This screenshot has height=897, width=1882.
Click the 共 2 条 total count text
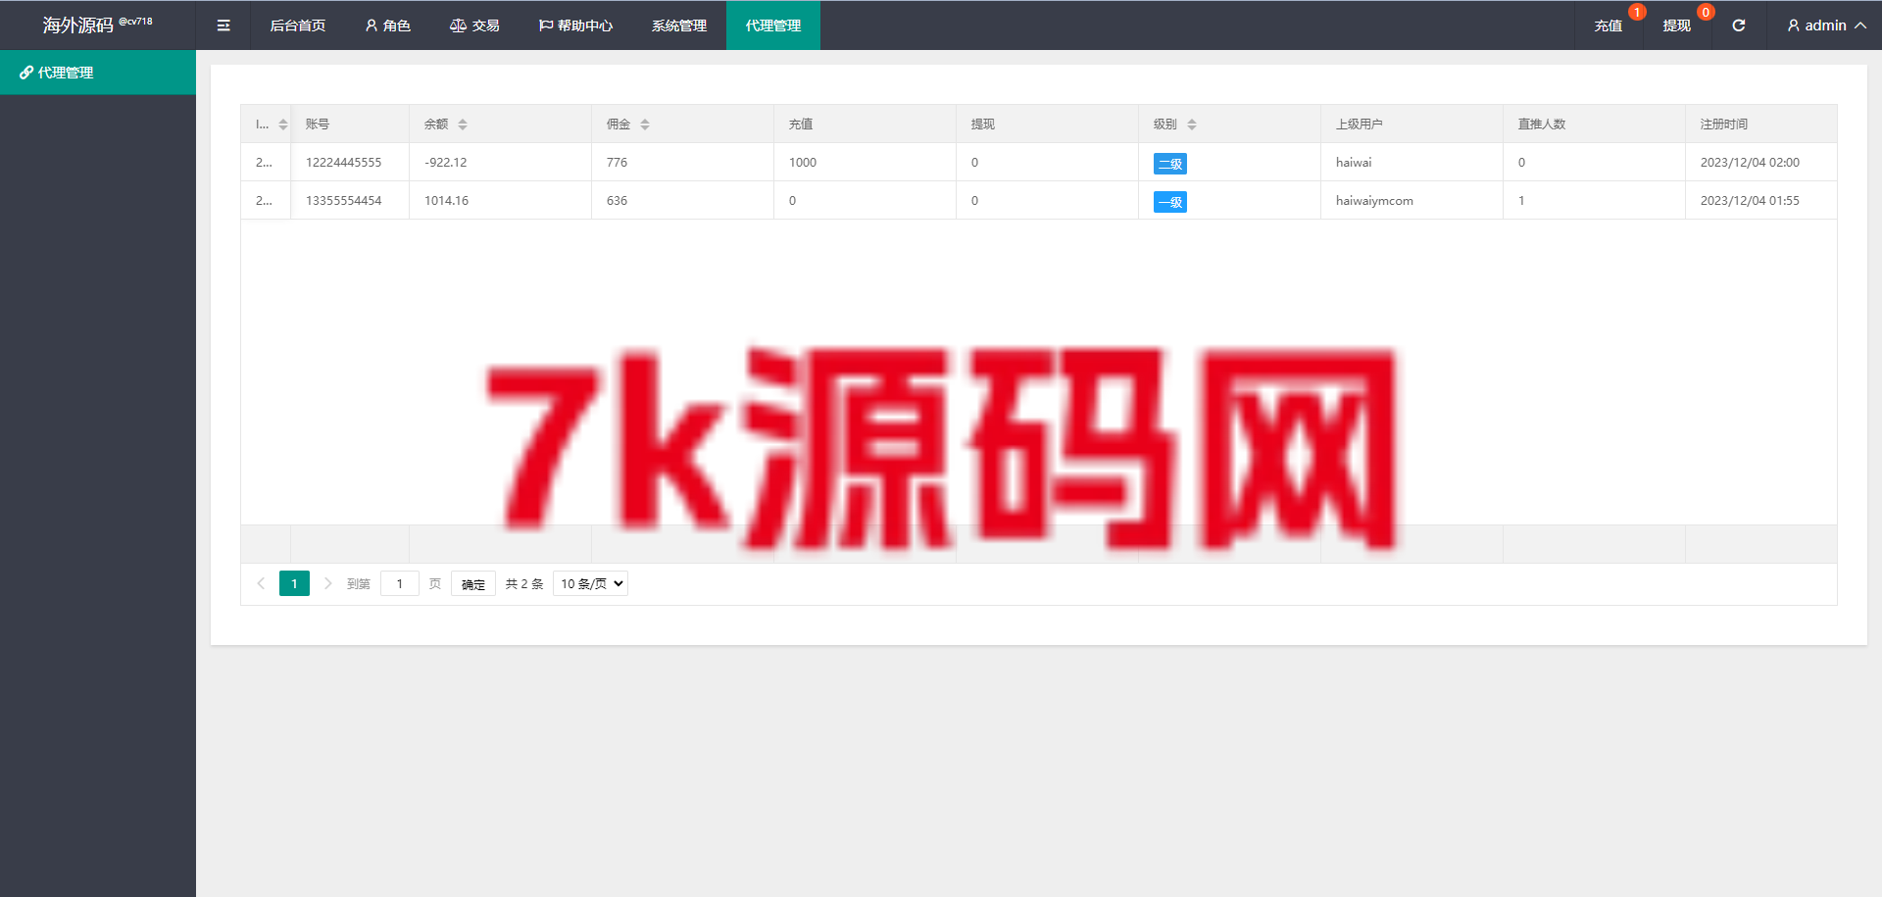coord(524,583)
